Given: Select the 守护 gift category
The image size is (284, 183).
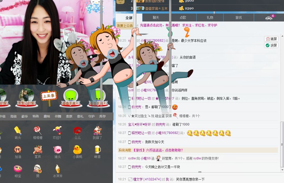Looking at the screenshot, I should tap(91, 116).
